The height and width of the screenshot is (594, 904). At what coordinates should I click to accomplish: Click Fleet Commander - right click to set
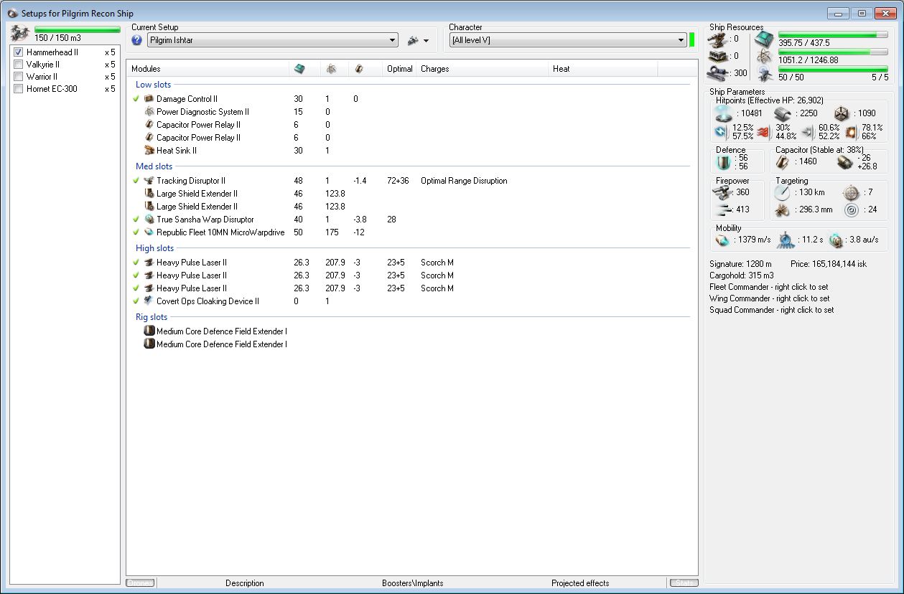point(769,287)
